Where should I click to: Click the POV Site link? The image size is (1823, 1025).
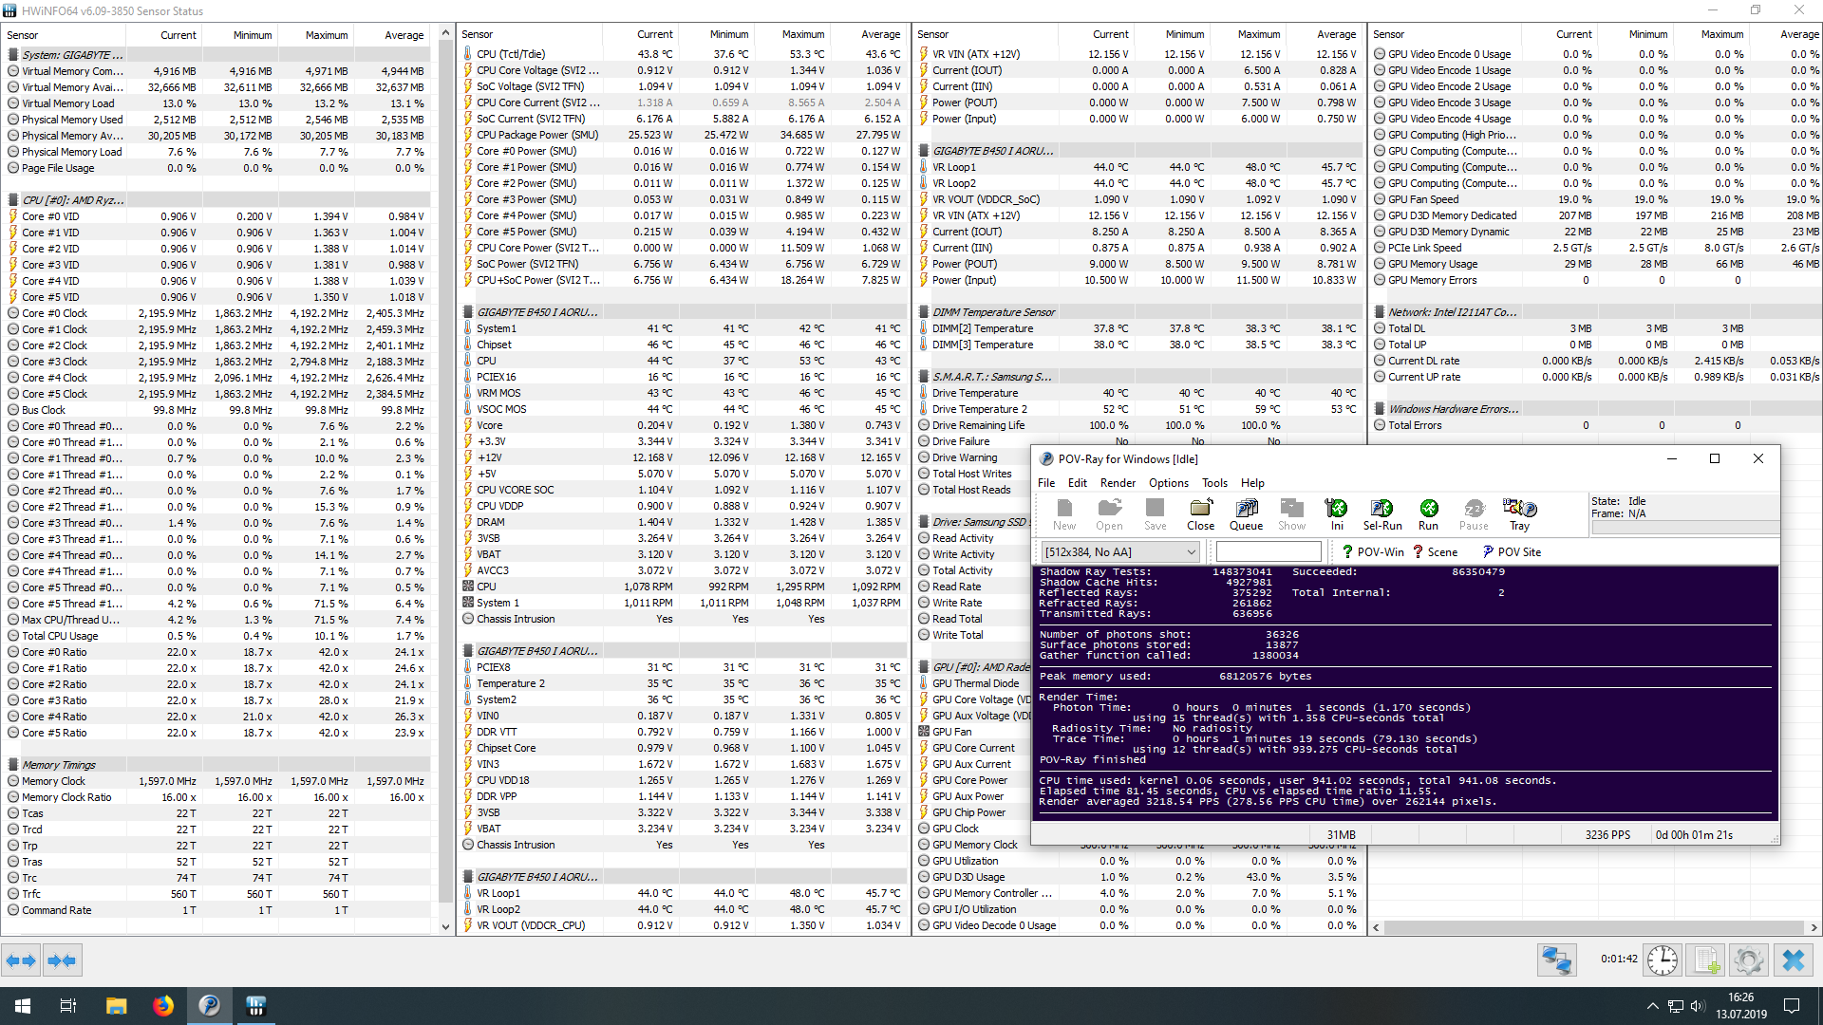click(x=1512, y=551)
